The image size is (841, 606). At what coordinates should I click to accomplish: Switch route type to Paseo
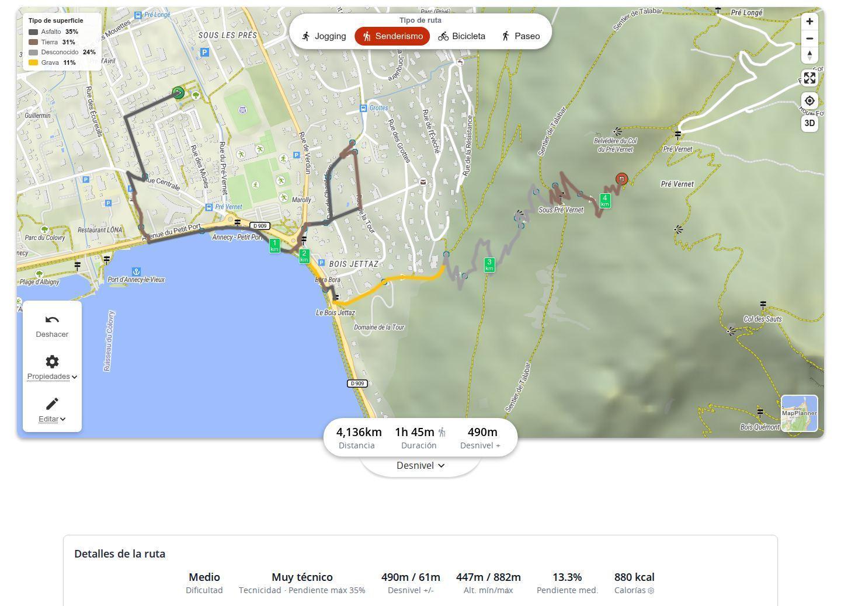click(520, 36)
